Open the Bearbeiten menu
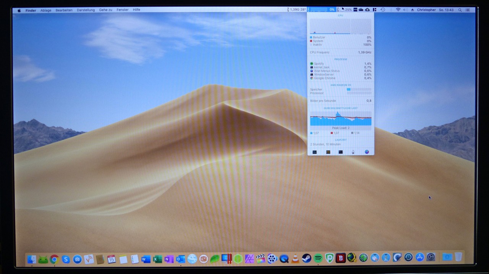Screen dimensions: 489x274 [x=64, y=10]
